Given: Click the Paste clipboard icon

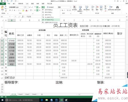Looking at the screenshot, I should click(x=3, y=7).
